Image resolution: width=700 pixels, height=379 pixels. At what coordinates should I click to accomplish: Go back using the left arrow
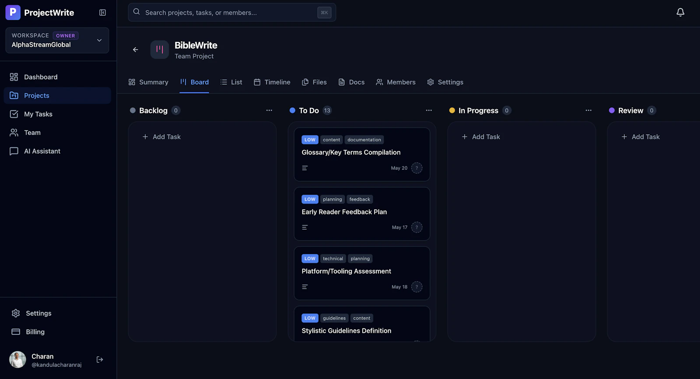(136, 50)
